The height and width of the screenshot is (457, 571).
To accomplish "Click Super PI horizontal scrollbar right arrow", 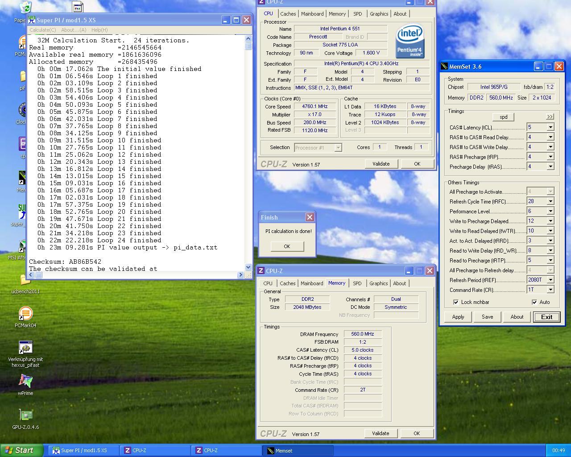I will [241, 274].
